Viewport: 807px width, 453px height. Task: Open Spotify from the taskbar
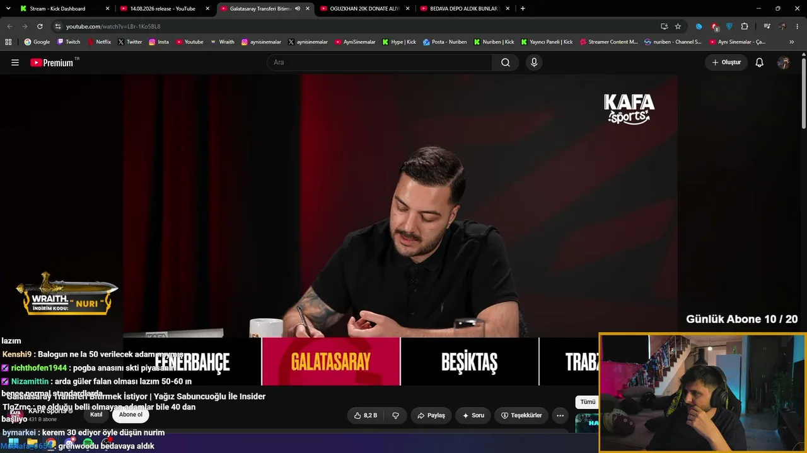(x=88, y=443)
